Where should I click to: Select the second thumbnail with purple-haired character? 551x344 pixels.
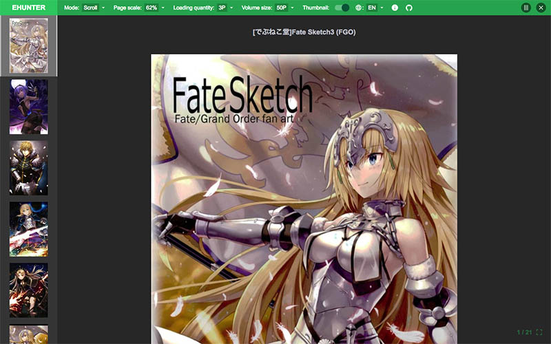point(28,107)
